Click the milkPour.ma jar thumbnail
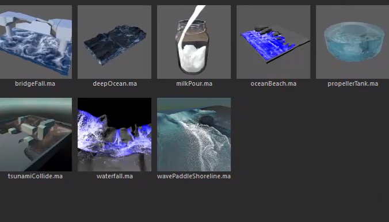 coord(194,42)
